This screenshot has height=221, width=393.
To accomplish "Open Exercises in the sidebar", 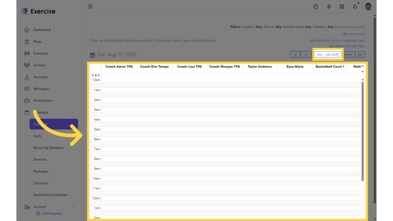I will pyautogui.click(x=41, y=53).
